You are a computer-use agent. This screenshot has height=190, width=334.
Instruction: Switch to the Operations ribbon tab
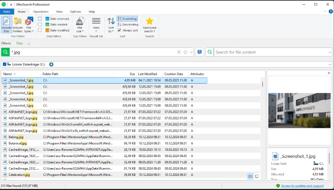41,12
